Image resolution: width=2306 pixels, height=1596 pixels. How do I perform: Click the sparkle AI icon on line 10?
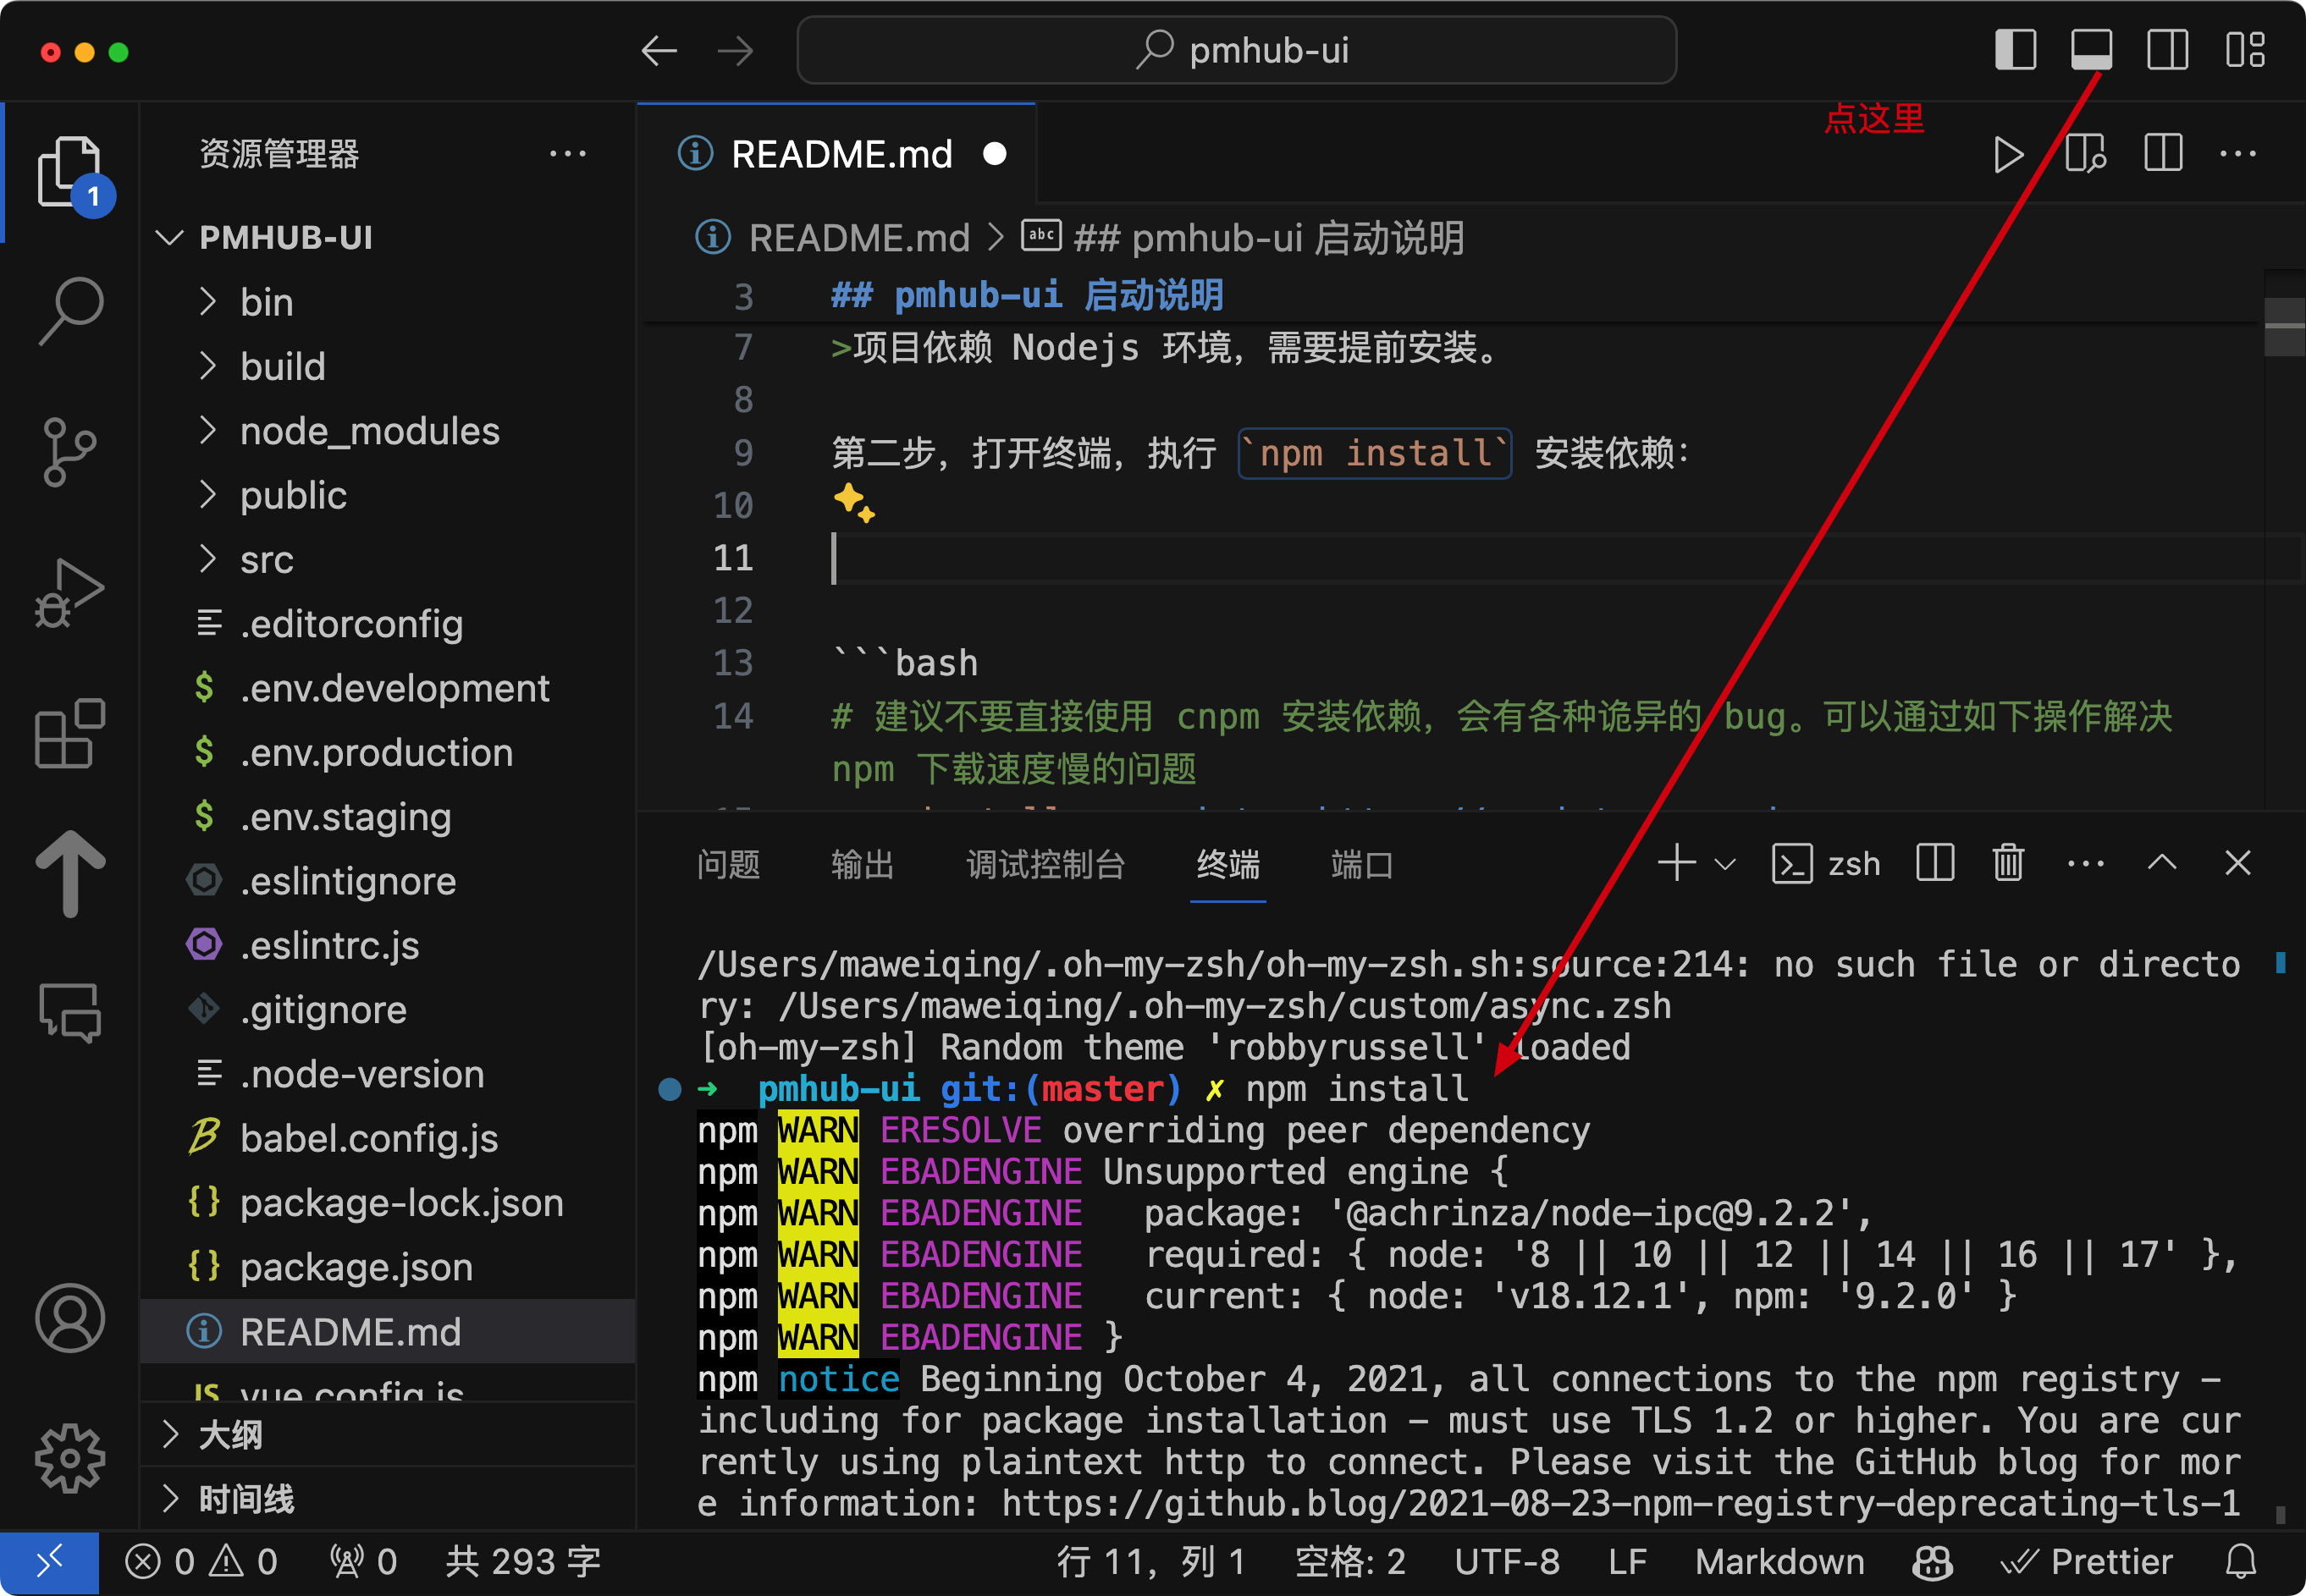pos(854,503)
